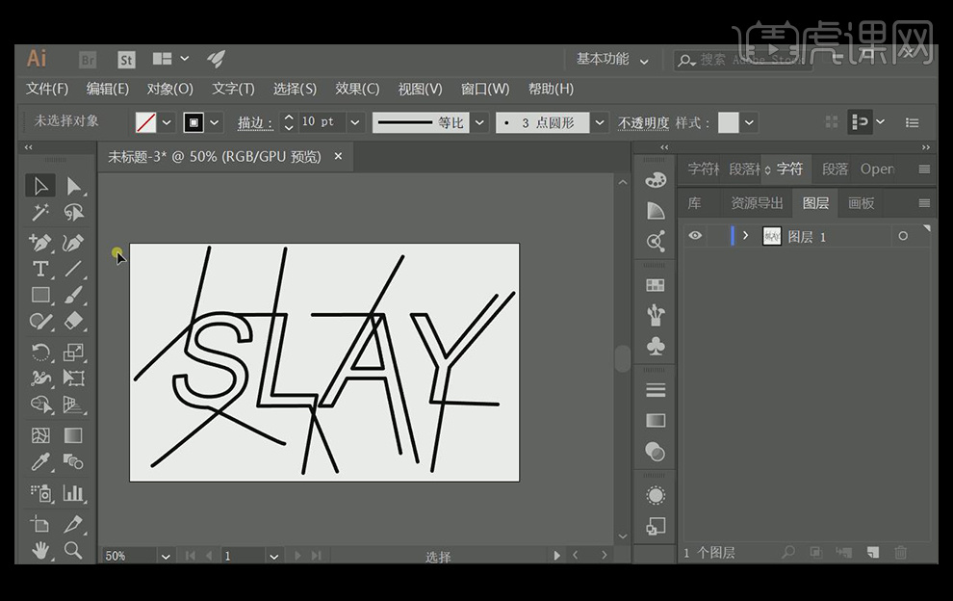Image resolution: width=953 pixels, height=601 pixels.
Task: Open the 基本功能 workspace dropdown
Action: click(x=613, y=60)
